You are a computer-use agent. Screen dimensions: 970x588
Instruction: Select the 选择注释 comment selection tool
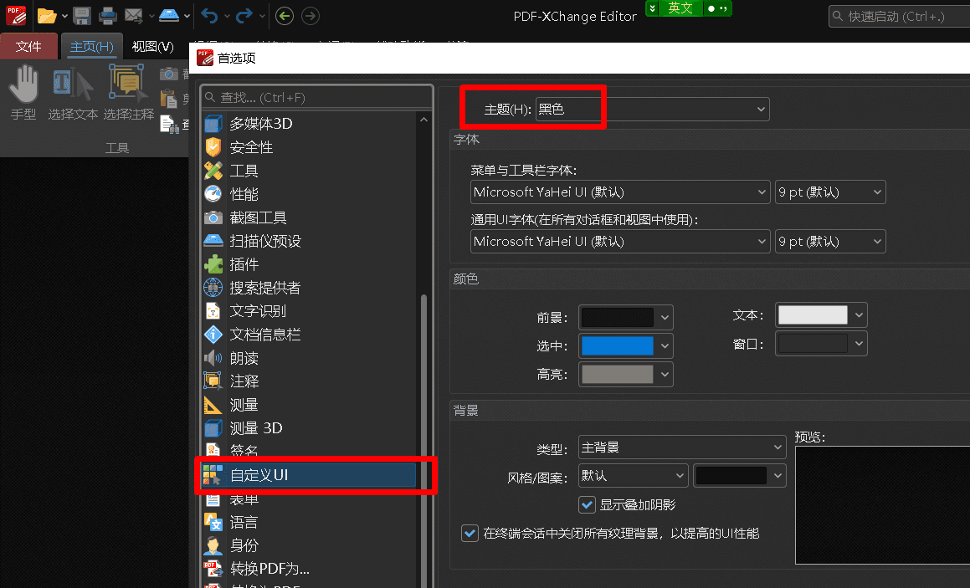click(x=128, y=92)
